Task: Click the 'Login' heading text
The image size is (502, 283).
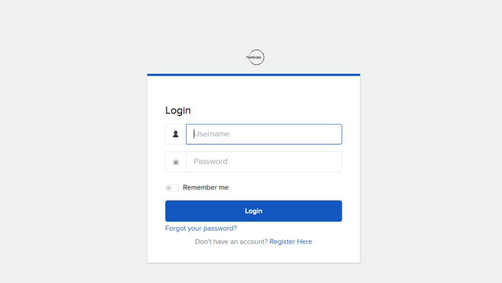Action: click(178, 111)
